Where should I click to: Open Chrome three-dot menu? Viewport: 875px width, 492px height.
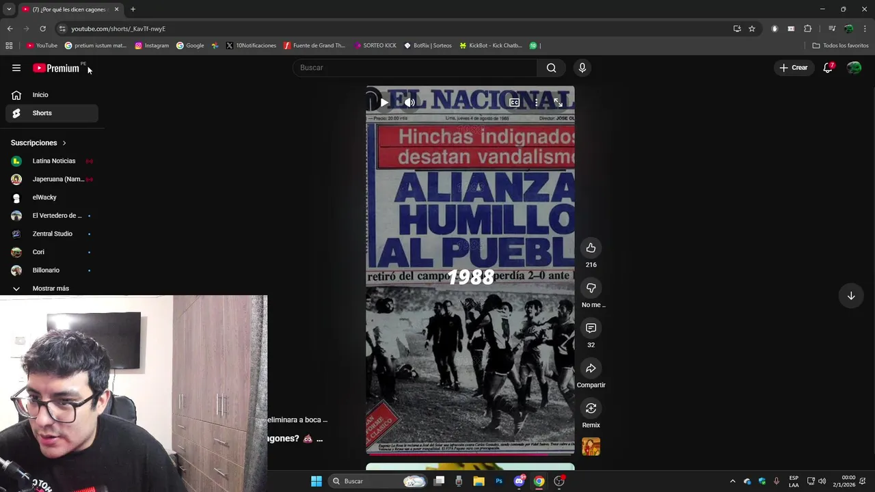pos(865,29)
